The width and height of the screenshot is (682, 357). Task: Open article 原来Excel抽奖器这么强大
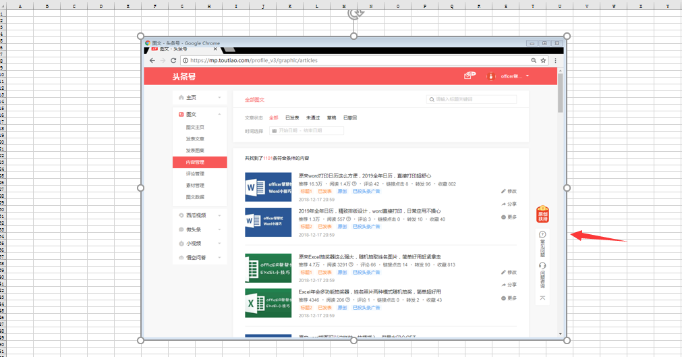click(369, 257)
